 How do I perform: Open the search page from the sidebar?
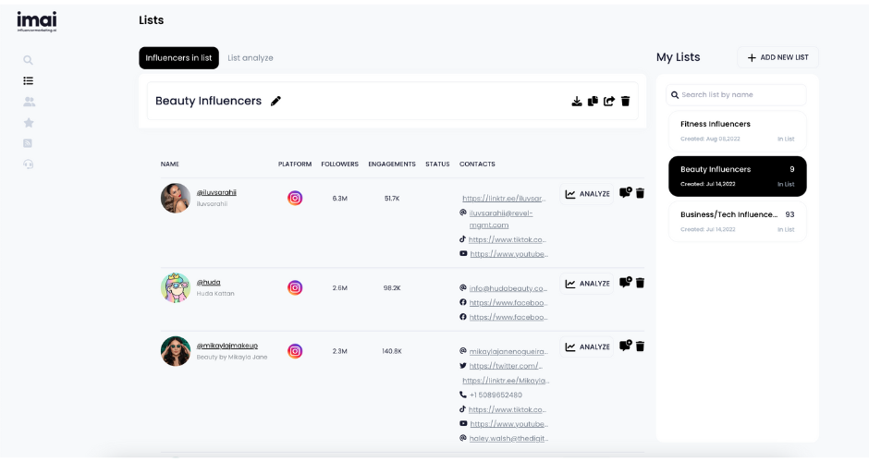point(28,59)
